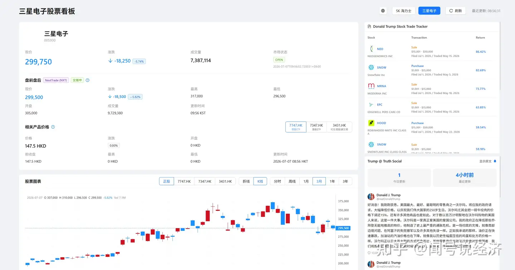Image resolution: width=515 pixels, height=270 pixels.
Task: Set chart range to 1月
Action: tap(306, 181)
